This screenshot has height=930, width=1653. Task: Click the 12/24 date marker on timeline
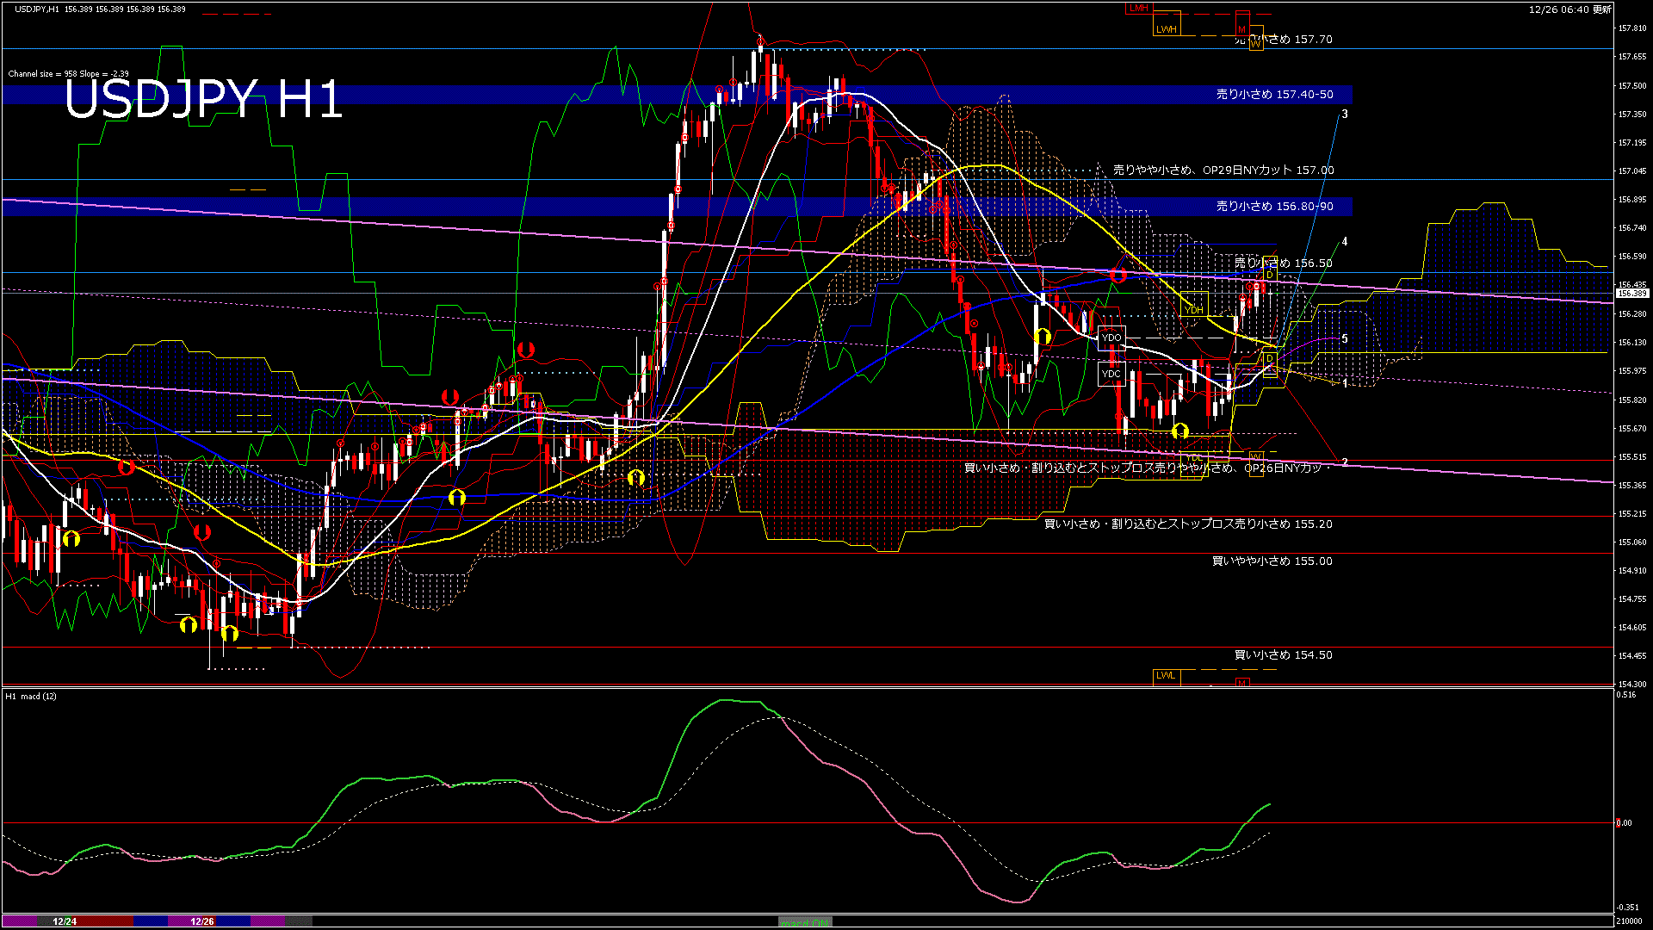[x=65, y=921]
